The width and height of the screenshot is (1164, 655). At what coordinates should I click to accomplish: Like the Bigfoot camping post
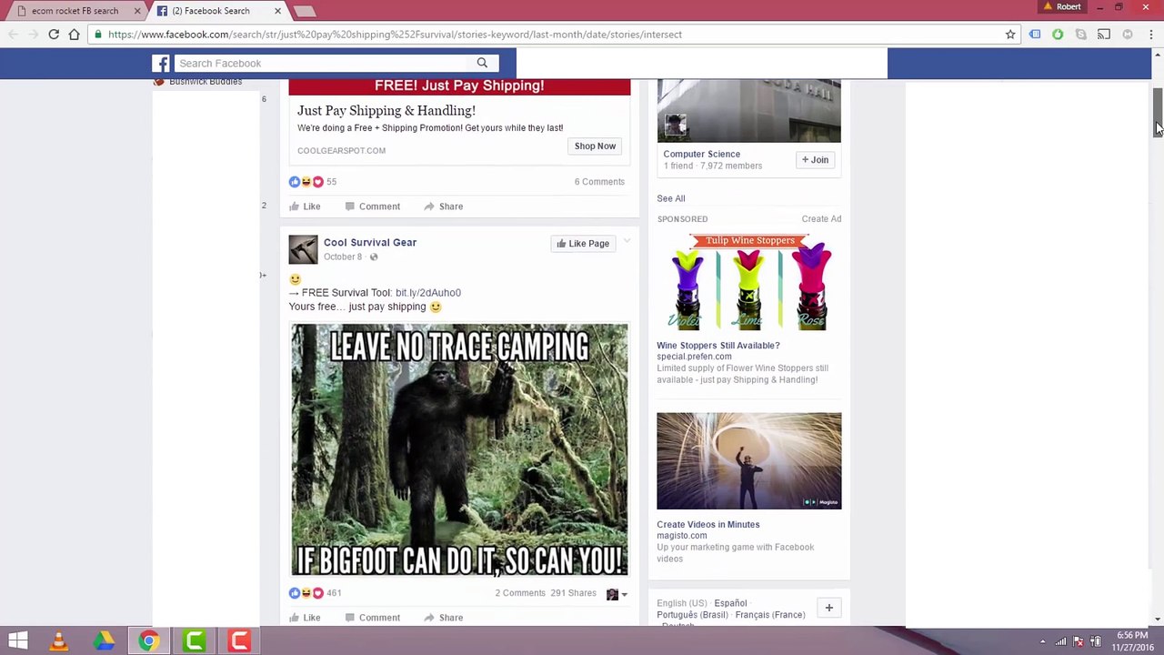point(305,618)
